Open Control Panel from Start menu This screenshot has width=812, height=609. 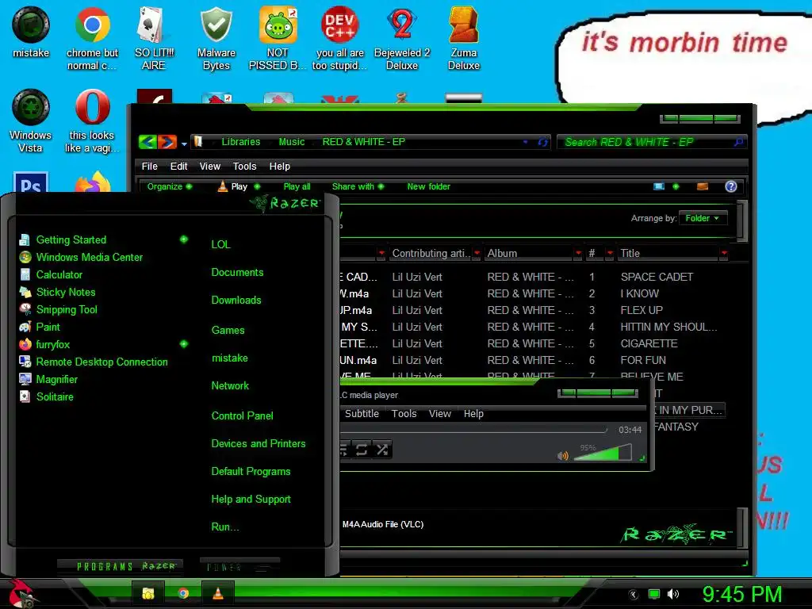click(x=242, y=416)
